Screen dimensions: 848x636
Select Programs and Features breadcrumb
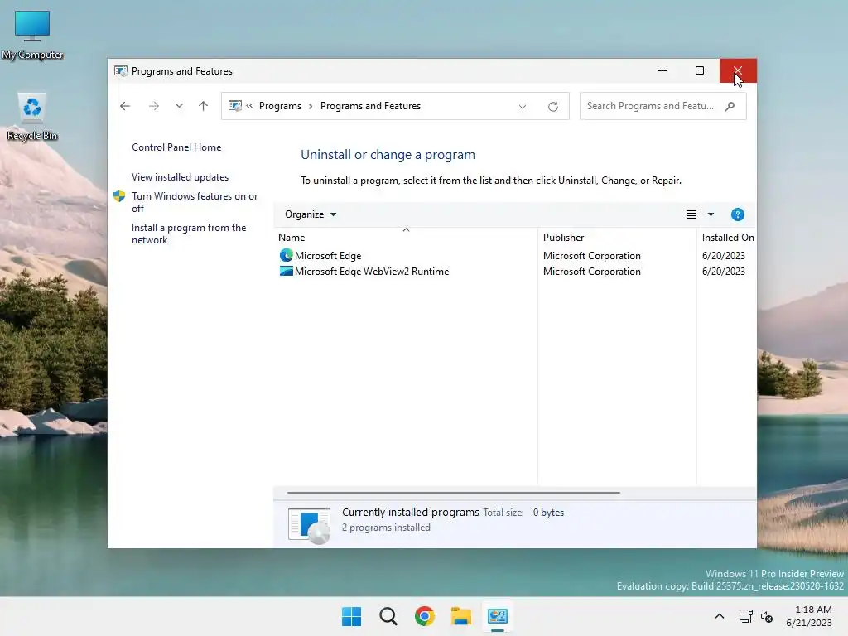[370, 106]
